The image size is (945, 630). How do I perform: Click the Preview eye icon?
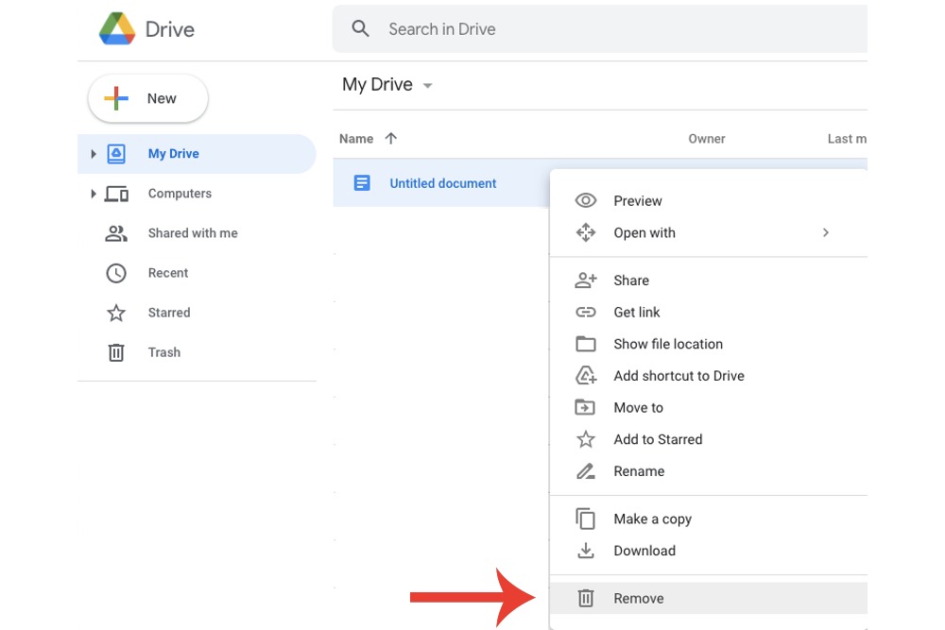586,200
